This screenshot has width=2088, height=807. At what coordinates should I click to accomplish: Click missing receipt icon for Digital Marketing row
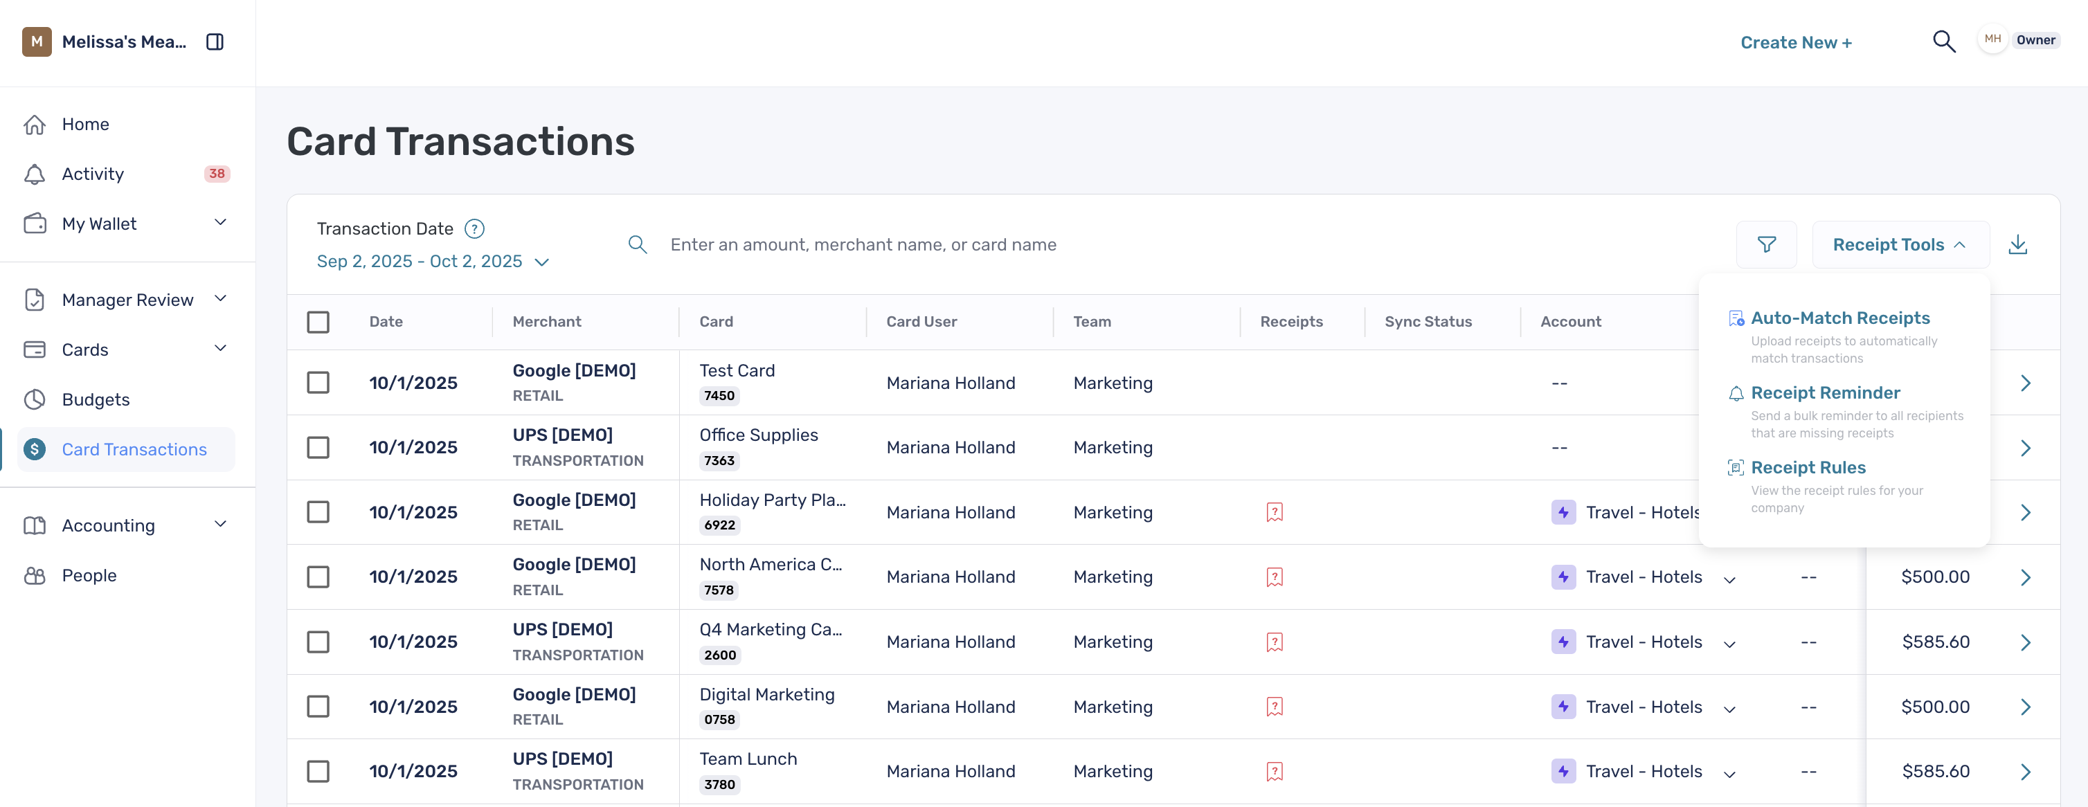pos(1275,707)
